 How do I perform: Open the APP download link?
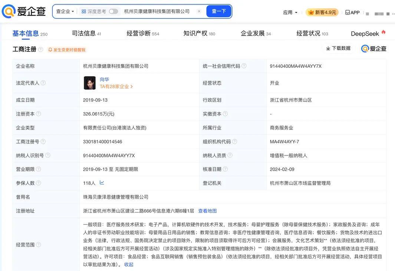352,12
